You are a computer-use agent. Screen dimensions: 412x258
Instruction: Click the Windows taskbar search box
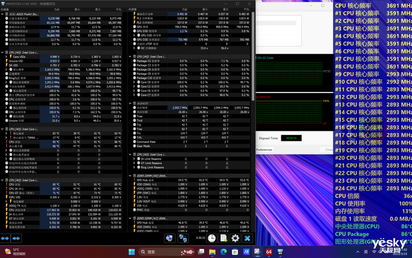[x=166, y=252]
